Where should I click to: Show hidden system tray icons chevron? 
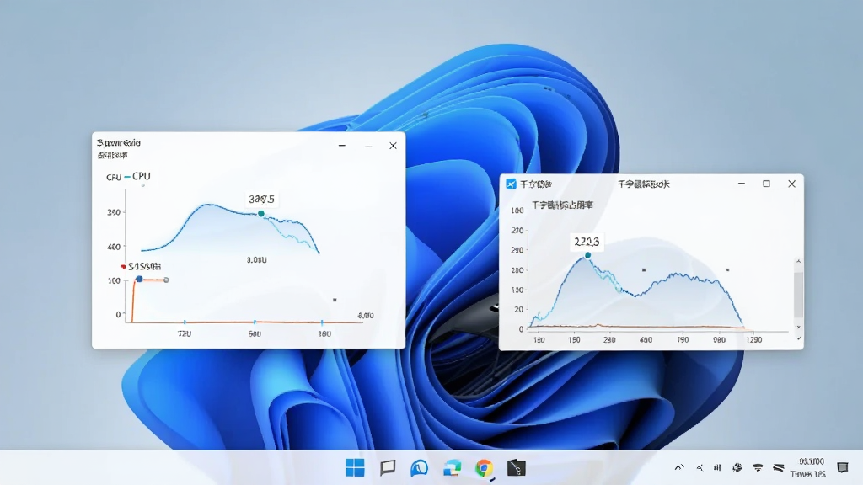(x=679, y=468)
